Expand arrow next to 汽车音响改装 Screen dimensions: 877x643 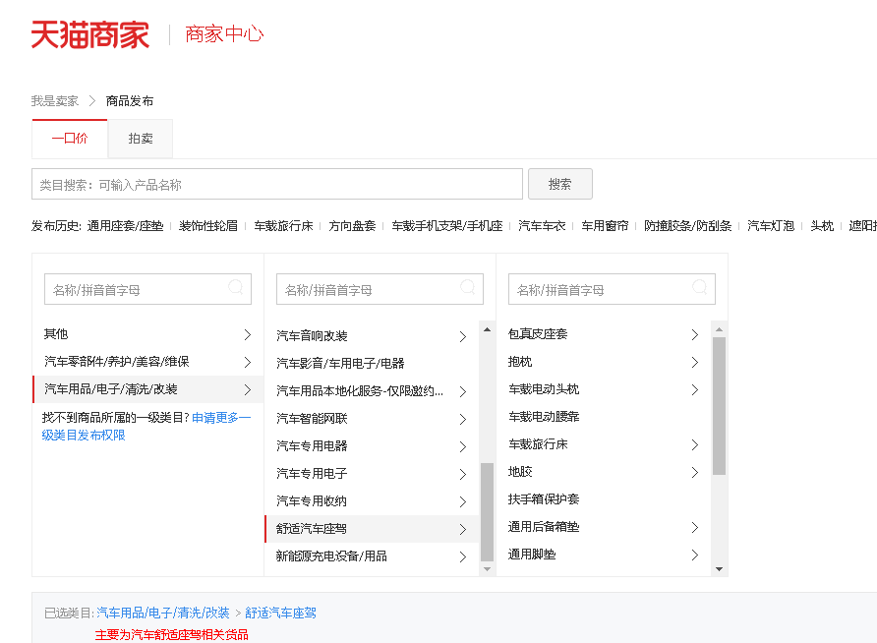(462, 336)
